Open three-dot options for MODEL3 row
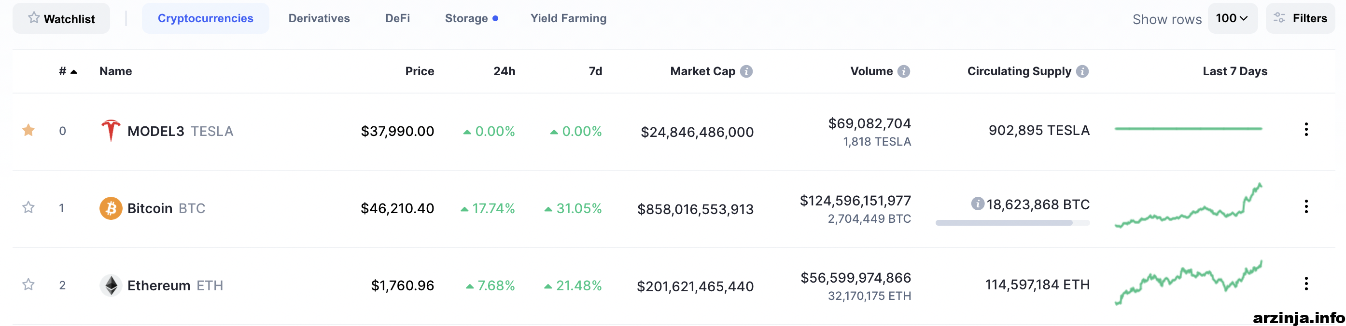 pos(1306,129)
